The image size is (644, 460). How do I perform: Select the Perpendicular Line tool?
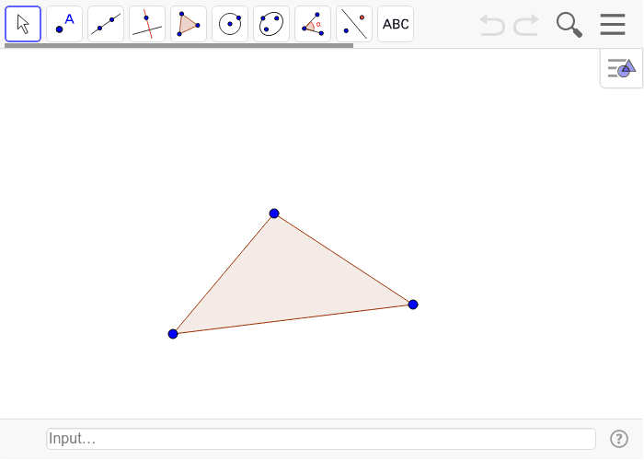tap(147, 24)
